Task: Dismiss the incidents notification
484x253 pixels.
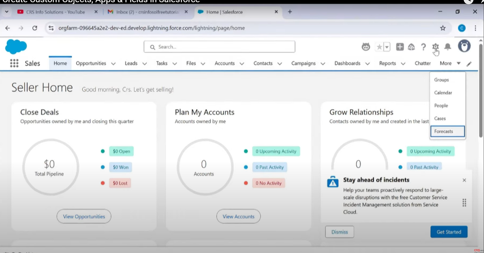Action: [x=339, y=232]
